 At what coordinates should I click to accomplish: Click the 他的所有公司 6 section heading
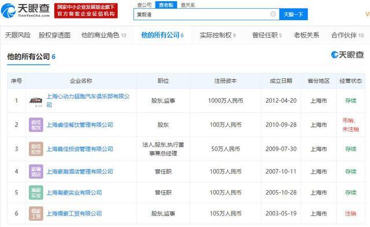coord(31,57)
